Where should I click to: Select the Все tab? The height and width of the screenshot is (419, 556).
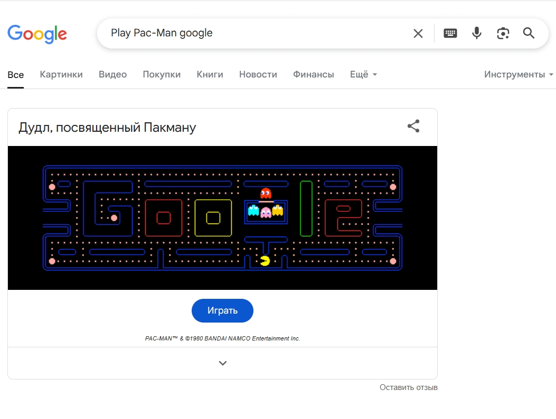pos(16,75)
